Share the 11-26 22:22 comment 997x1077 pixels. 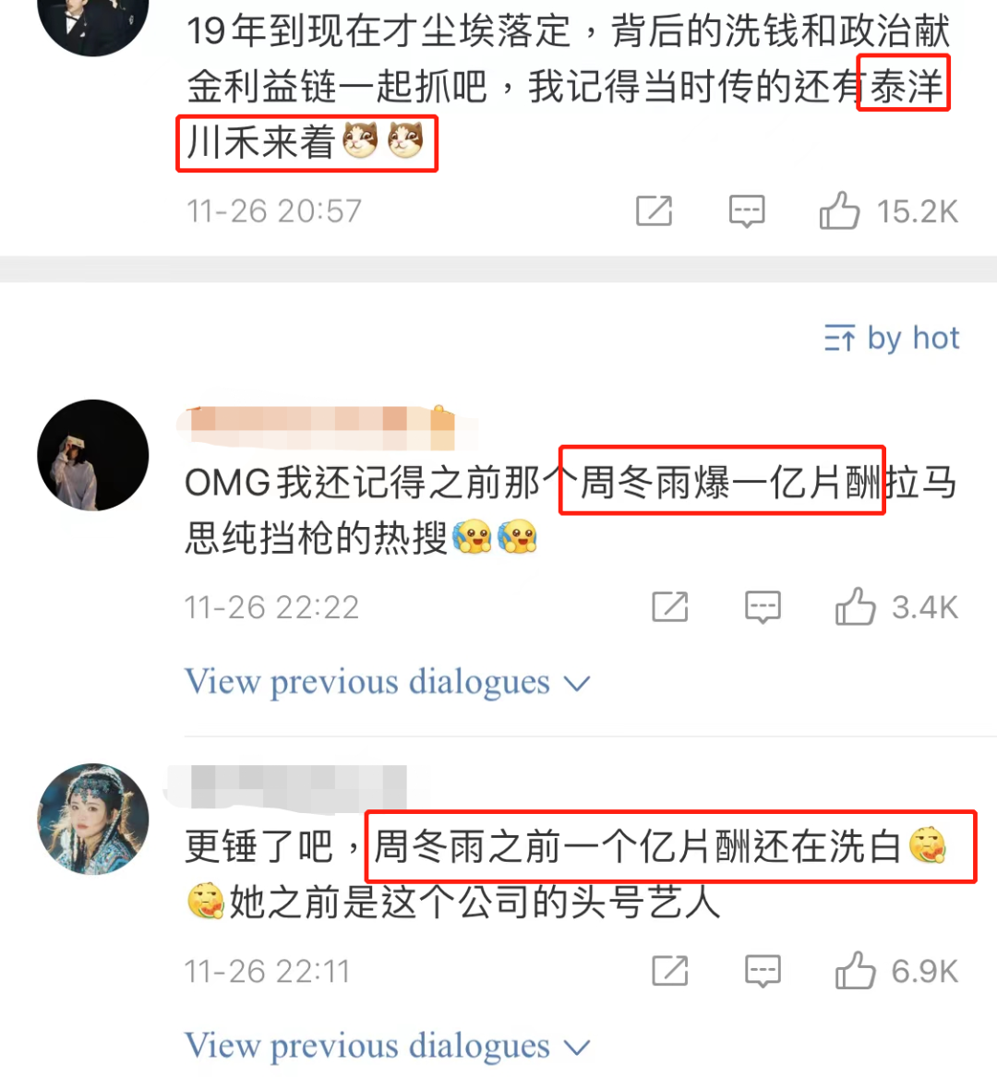pos(669,606)
